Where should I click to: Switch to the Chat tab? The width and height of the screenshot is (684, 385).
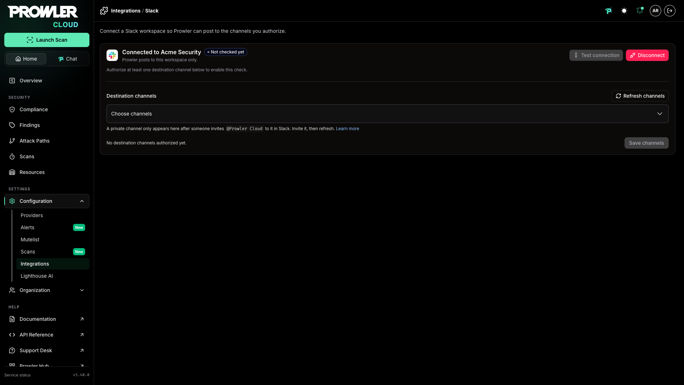click(68, 59)
